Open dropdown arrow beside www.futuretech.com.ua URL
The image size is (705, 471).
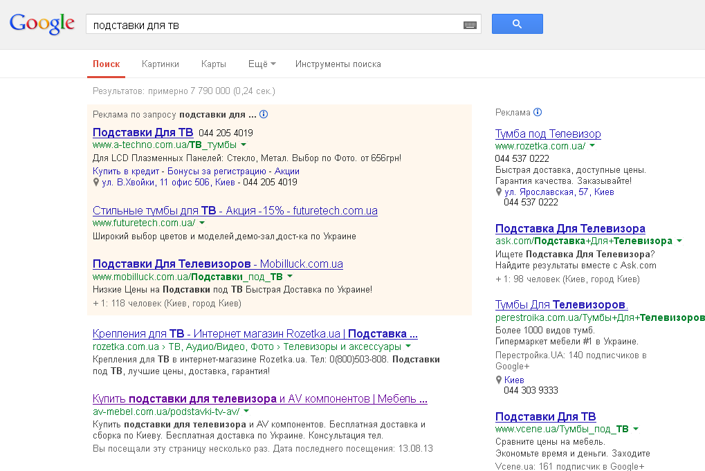pyautogui.click(x=202, y=223)
